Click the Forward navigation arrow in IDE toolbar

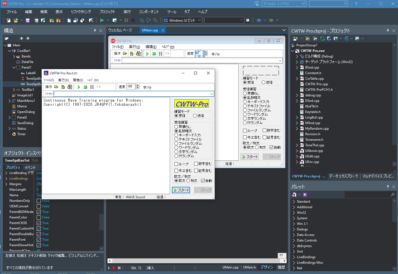(x=271, y=20)
